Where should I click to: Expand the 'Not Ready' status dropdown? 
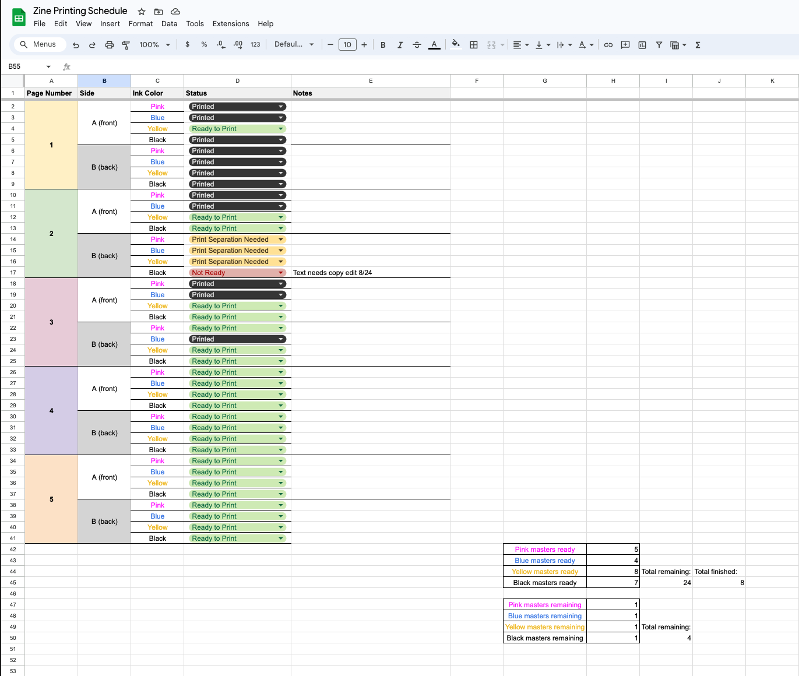[x=281, y=273]
